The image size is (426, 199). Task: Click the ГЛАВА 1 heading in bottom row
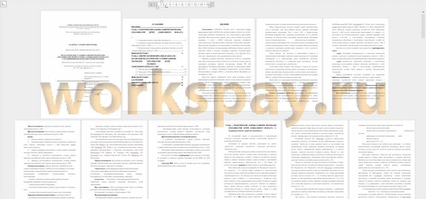(250, 128)
